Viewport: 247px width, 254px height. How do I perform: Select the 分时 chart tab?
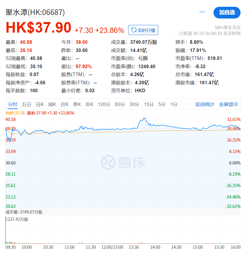[13, 104]
